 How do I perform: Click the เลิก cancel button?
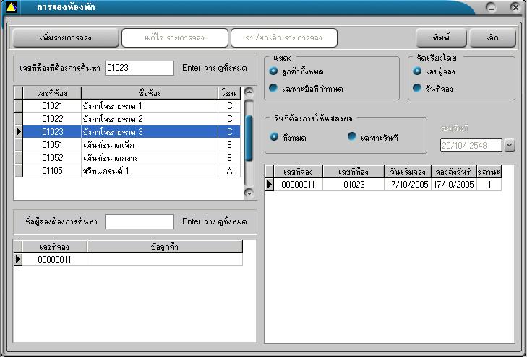click(492, 38)
